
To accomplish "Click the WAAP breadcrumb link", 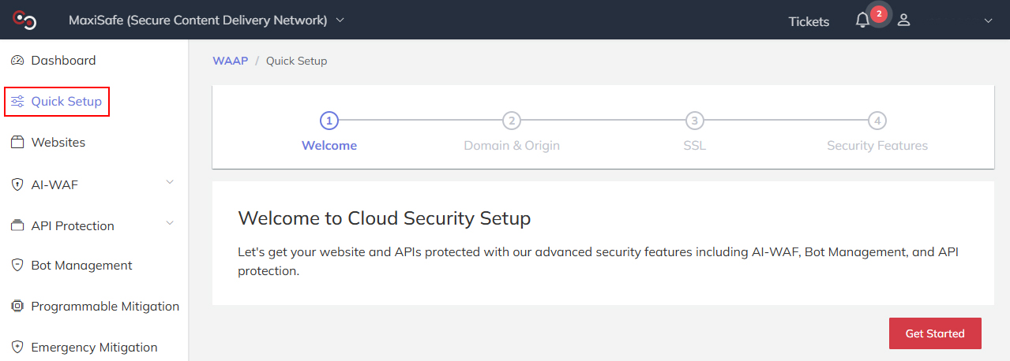I will [x=229, y=61].
